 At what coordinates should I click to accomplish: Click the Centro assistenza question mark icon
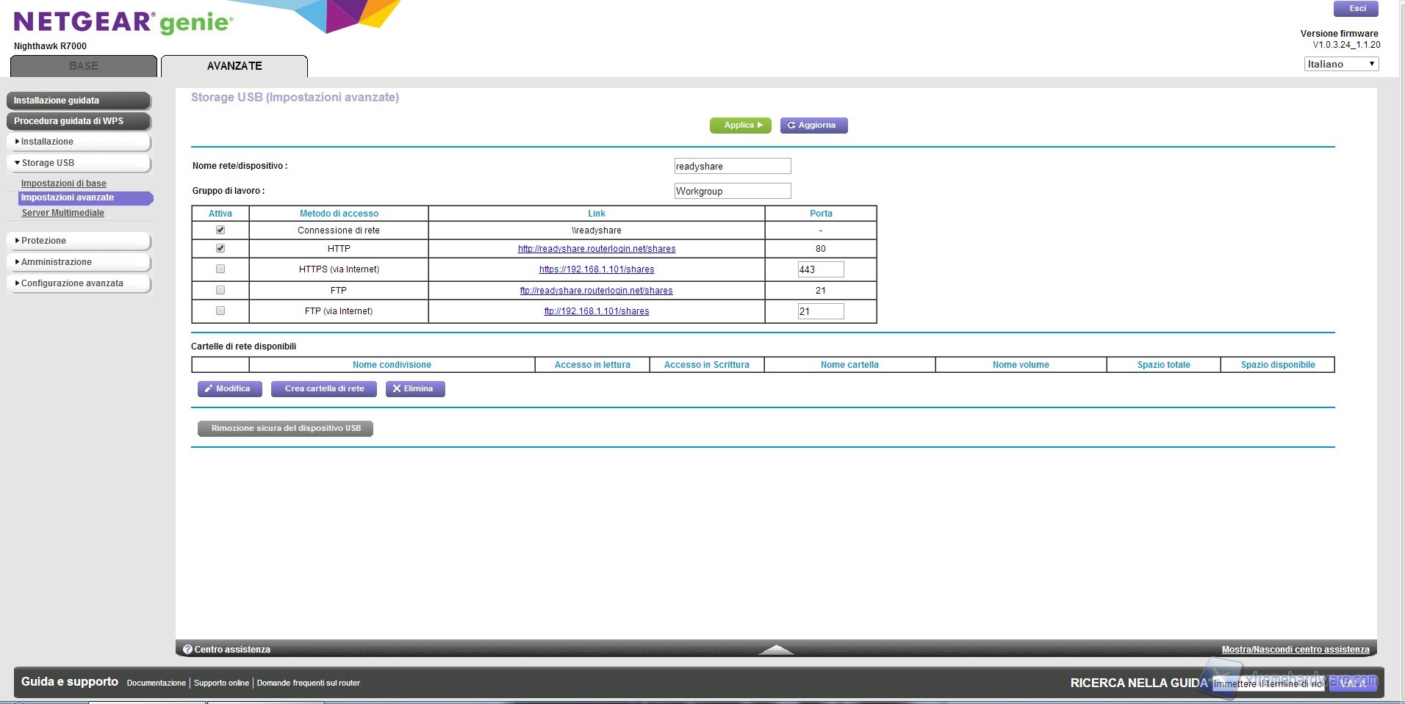pos(187,650)
